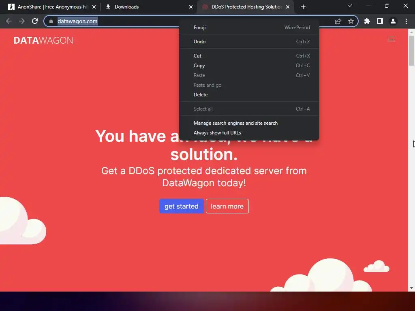Click the datawagon.com address bar text

tap(77, 21)
